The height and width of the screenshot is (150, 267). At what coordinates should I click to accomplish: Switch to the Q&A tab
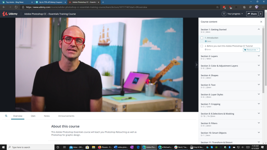pyautogui.click(x=33, y=116)
